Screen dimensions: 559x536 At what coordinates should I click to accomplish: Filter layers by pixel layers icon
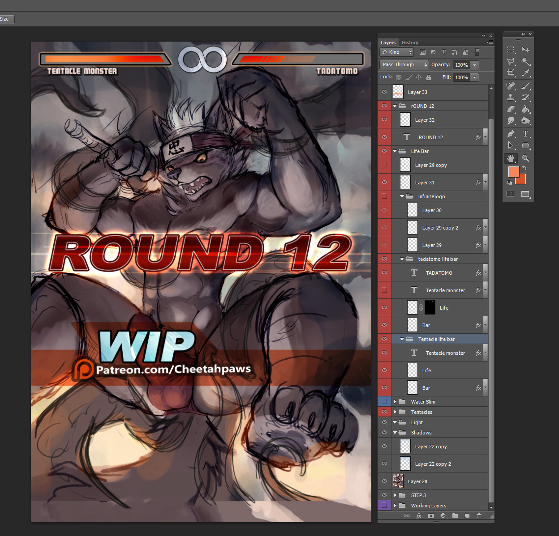[x=422, y=52]
